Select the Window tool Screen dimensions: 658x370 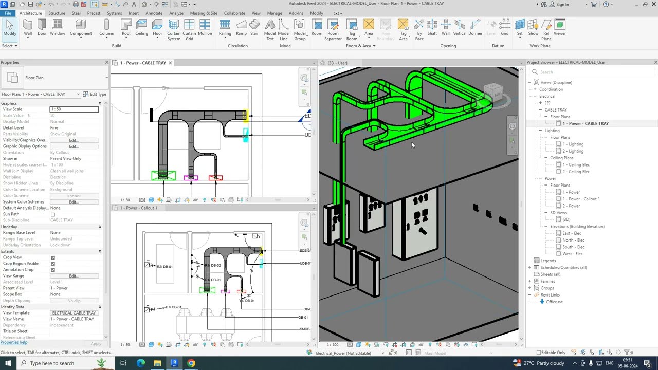(58, 28)
